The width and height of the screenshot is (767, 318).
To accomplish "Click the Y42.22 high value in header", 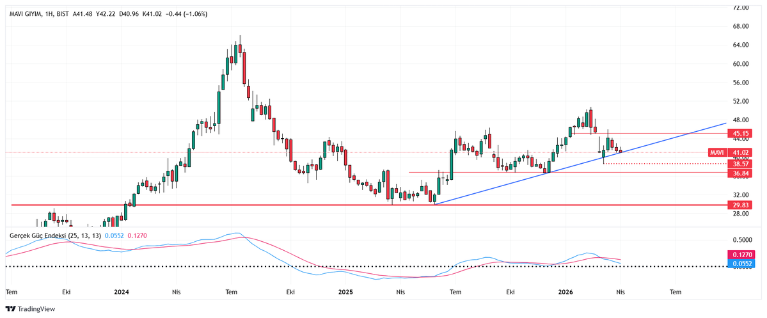I will click(105, 14).
